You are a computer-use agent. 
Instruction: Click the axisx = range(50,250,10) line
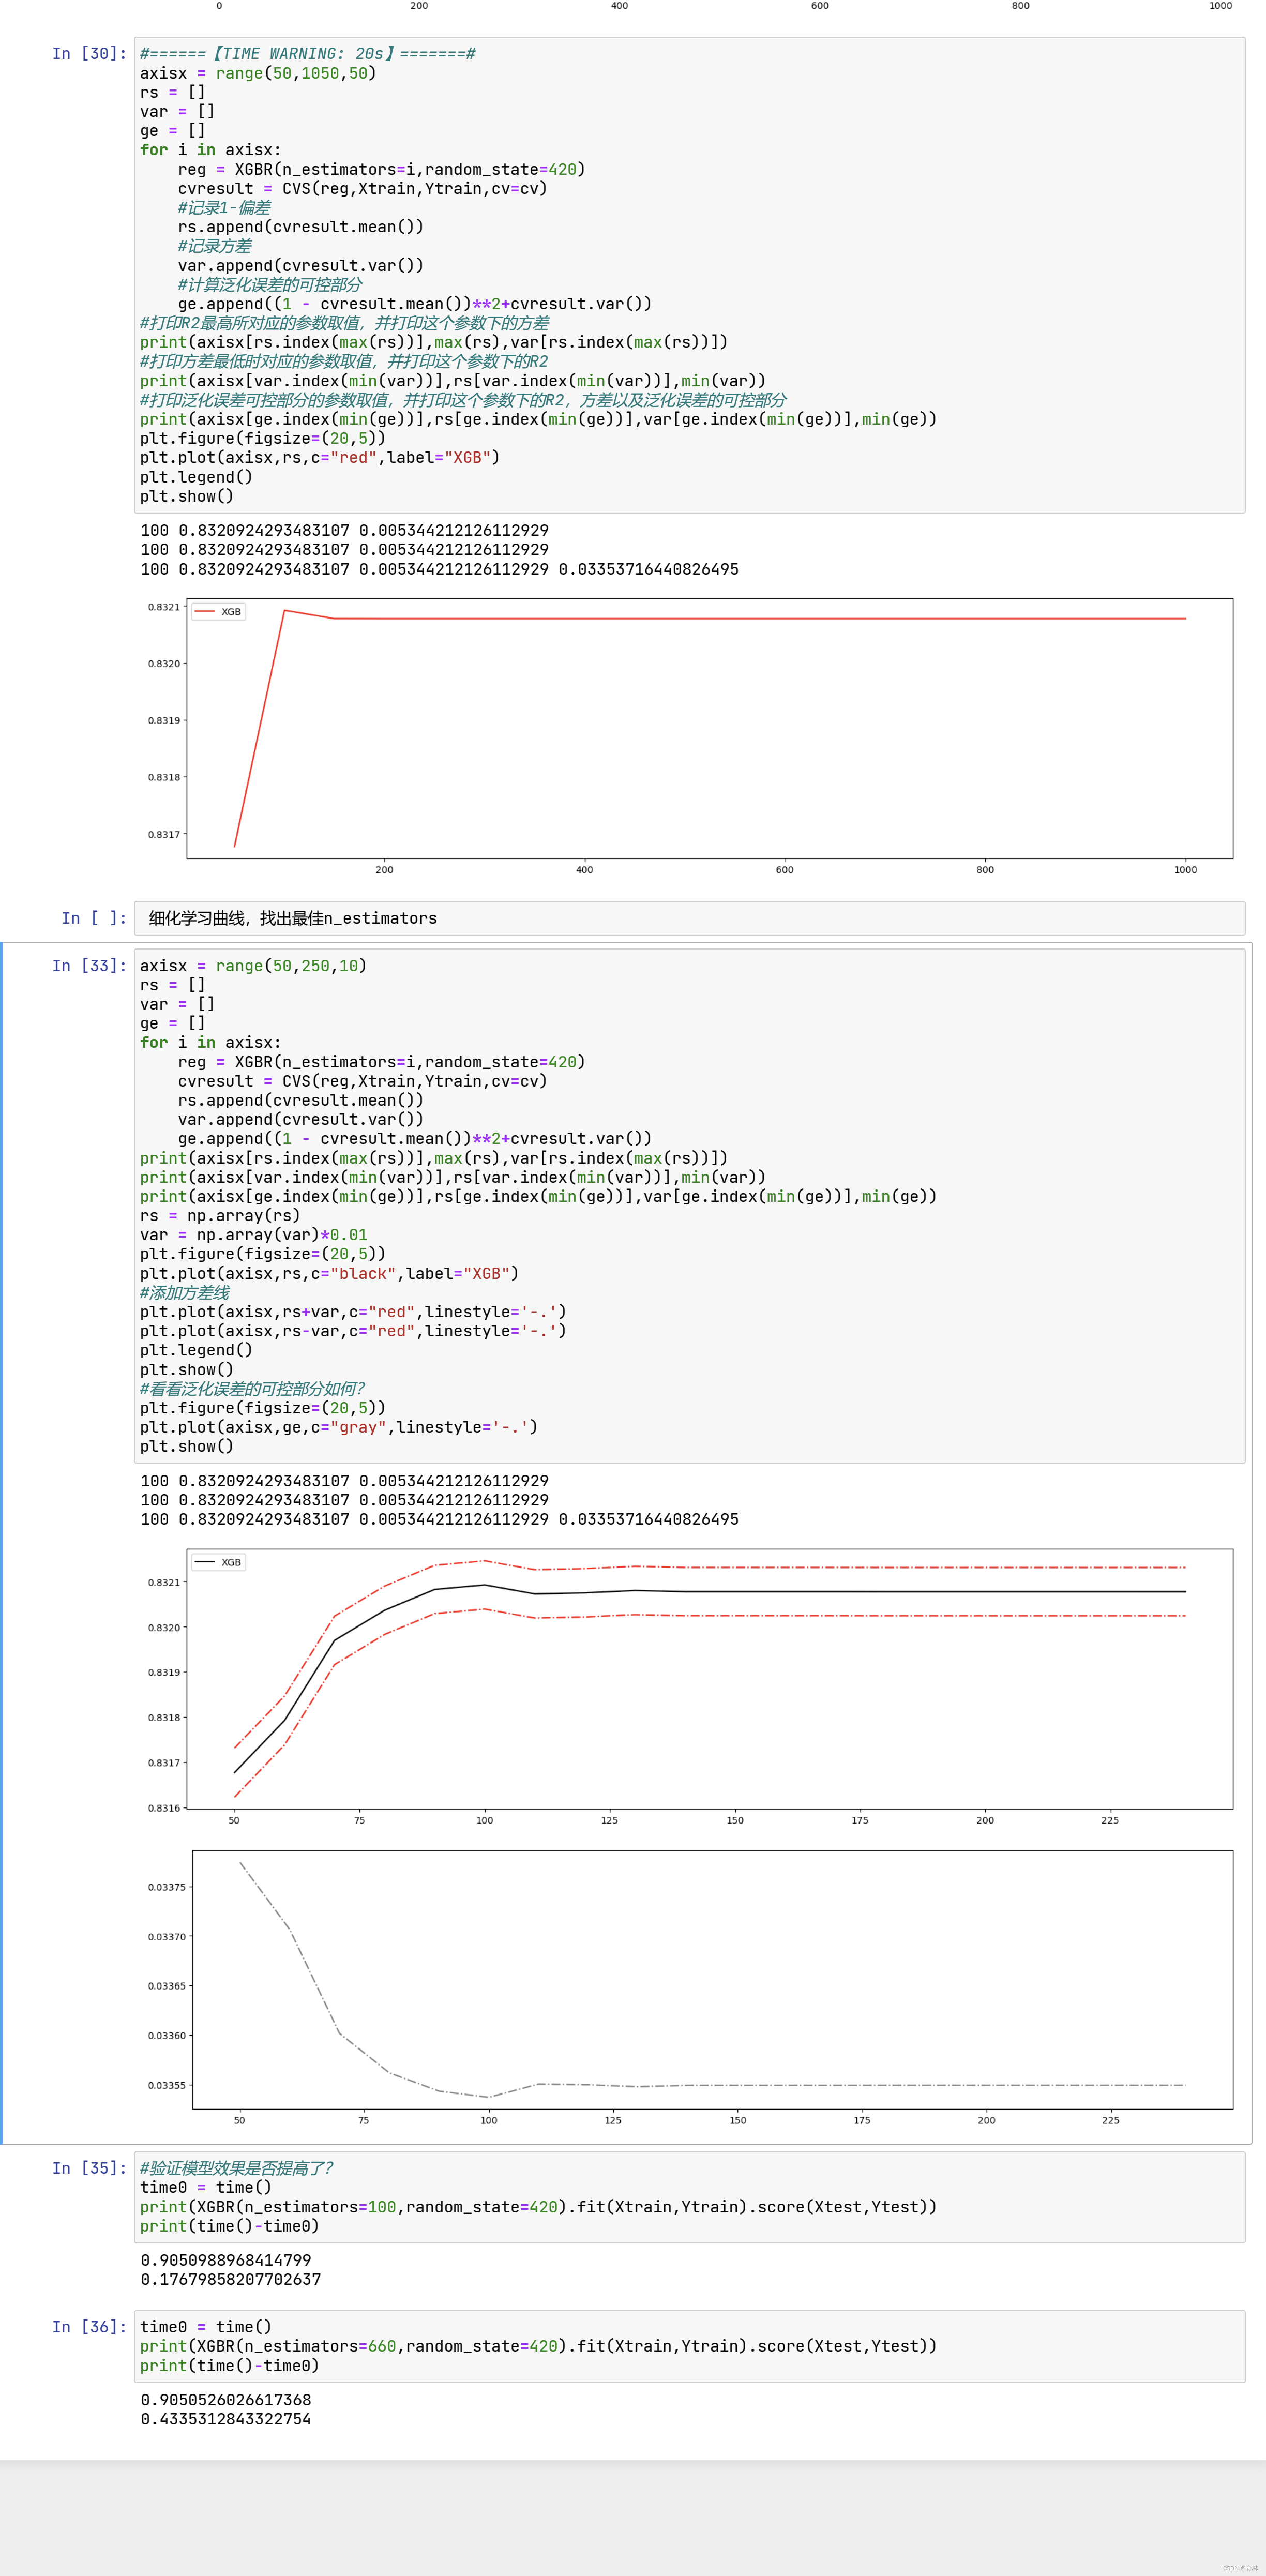(253, 966)
